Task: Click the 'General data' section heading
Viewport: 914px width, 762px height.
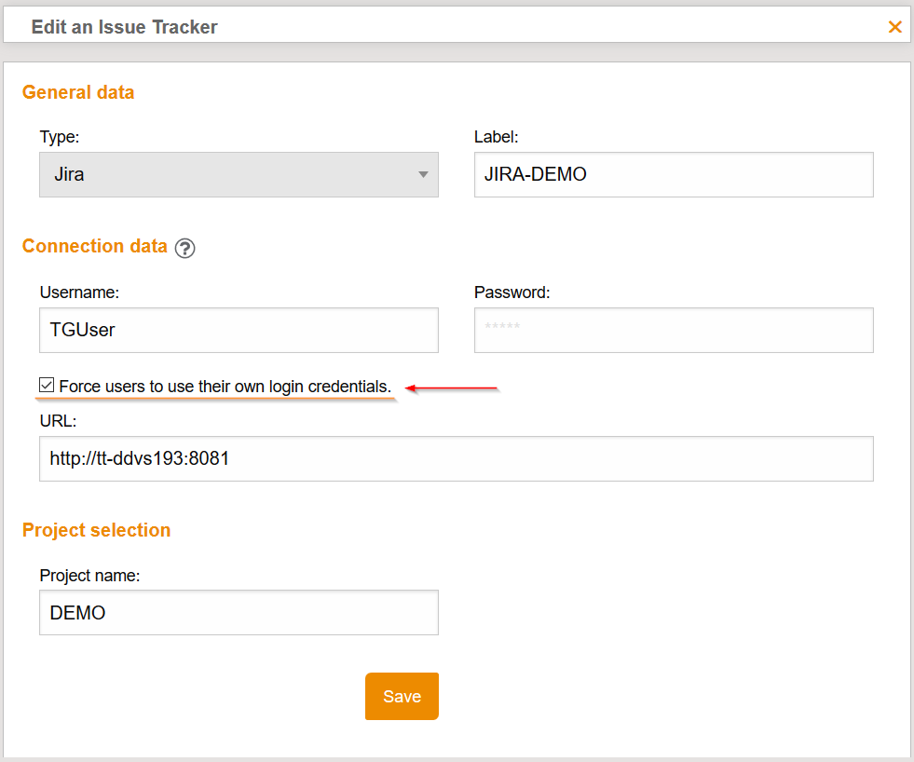Action: tap(78, 92)
